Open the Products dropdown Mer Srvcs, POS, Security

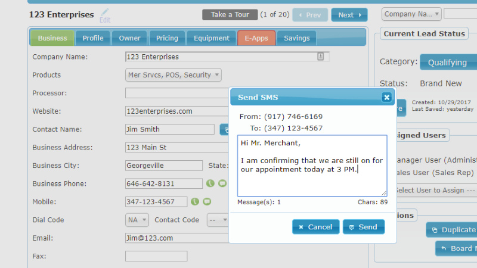pyautogui.click(x=174, y=75)
